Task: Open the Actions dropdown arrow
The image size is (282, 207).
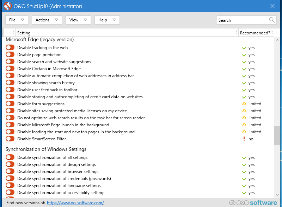Action: pyautogui.click(x=56, y=20)
